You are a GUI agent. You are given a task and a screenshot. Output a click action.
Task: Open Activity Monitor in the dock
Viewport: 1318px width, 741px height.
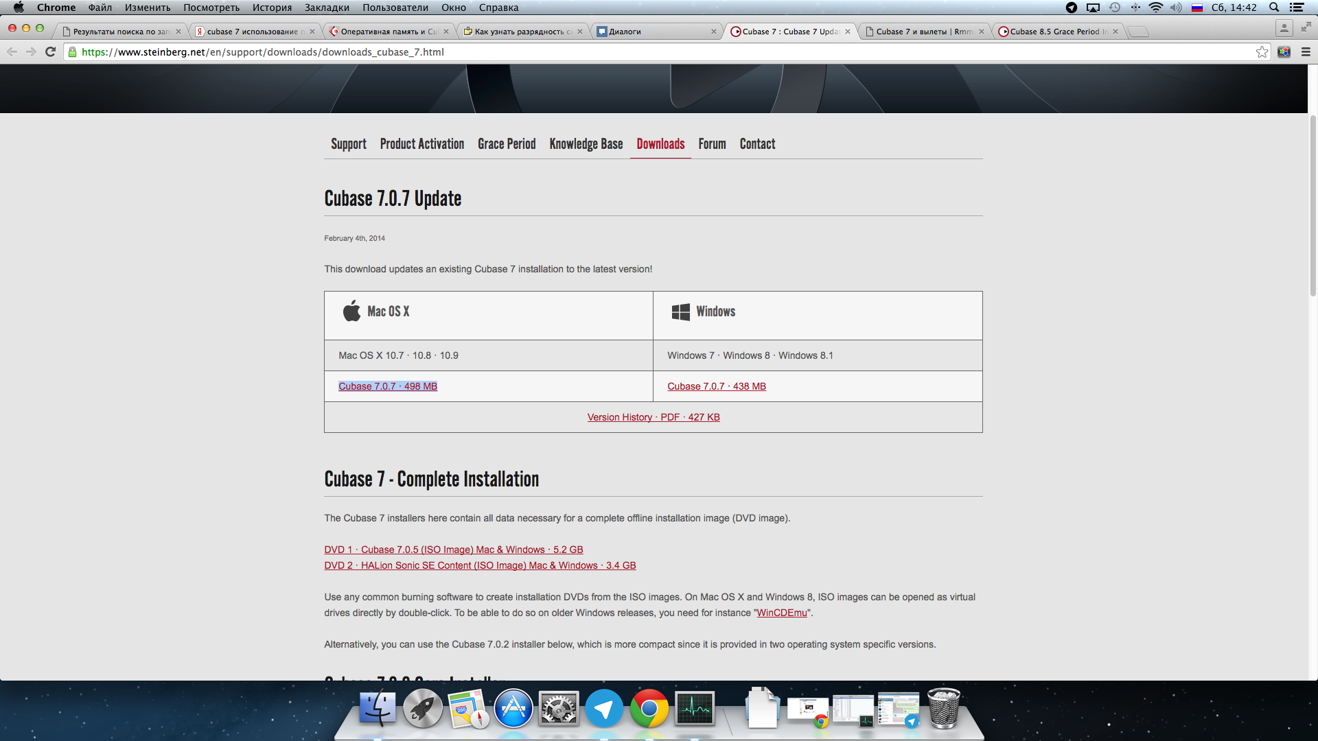[695, 709]
